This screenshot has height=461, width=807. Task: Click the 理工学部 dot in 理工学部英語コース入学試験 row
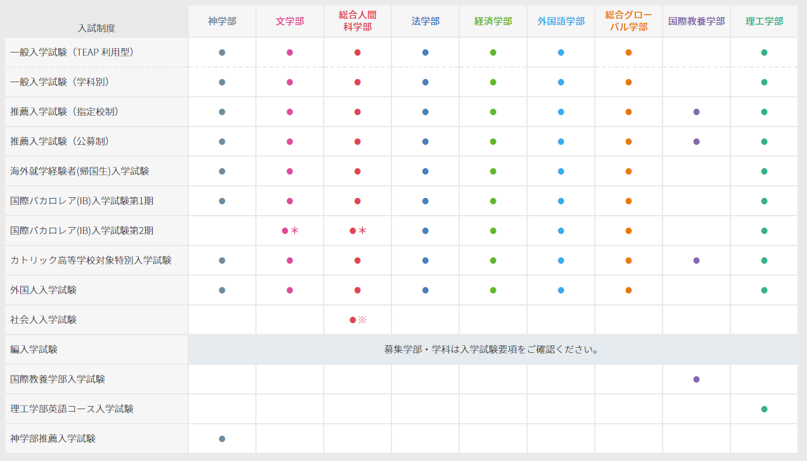(764, 409)
